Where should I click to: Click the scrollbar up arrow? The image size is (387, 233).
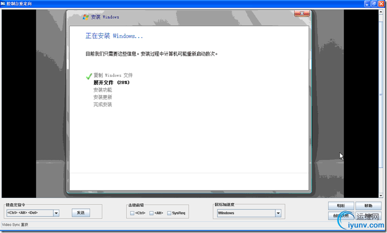pos(381,12)
